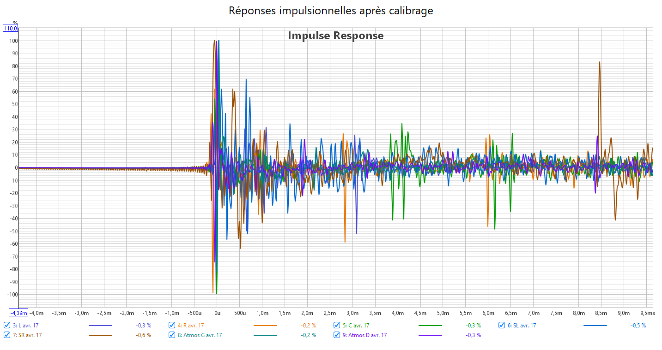
Task: Click the 'Impulse Response' graph title
Action: [335, 36]
